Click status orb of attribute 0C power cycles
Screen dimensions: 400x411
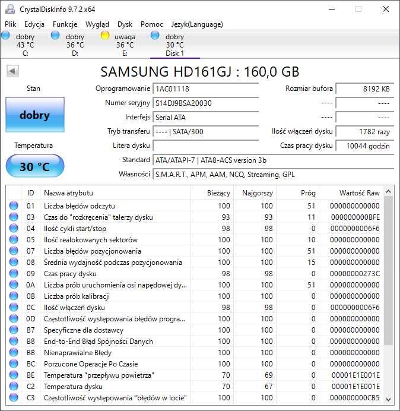click(x=14, y=307)
